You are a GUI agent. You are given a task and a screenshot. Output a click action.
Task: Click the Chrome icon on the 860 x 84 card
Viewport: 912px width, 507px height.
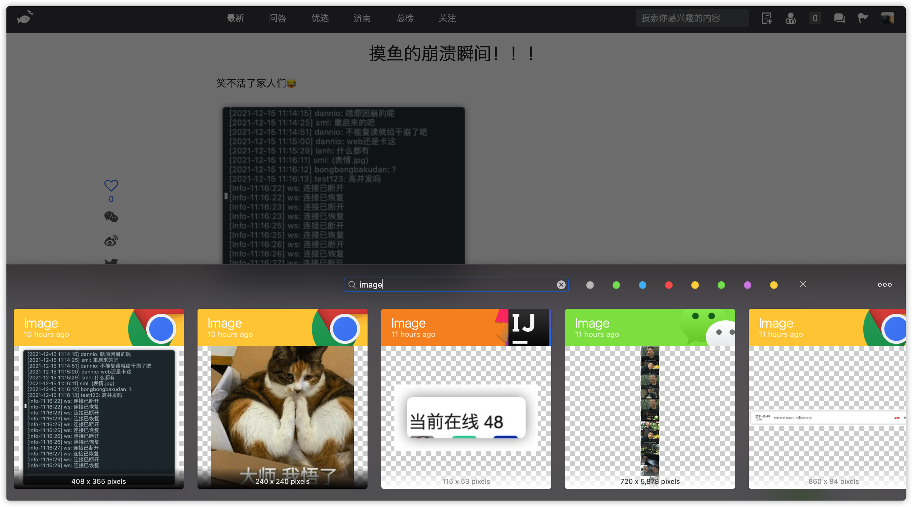tap(884, 328)
